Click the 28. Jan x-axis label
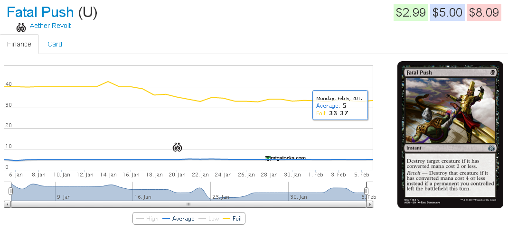The width and height of the screenshot is (508, 231). pyautogui.click(x=269, y=175)
